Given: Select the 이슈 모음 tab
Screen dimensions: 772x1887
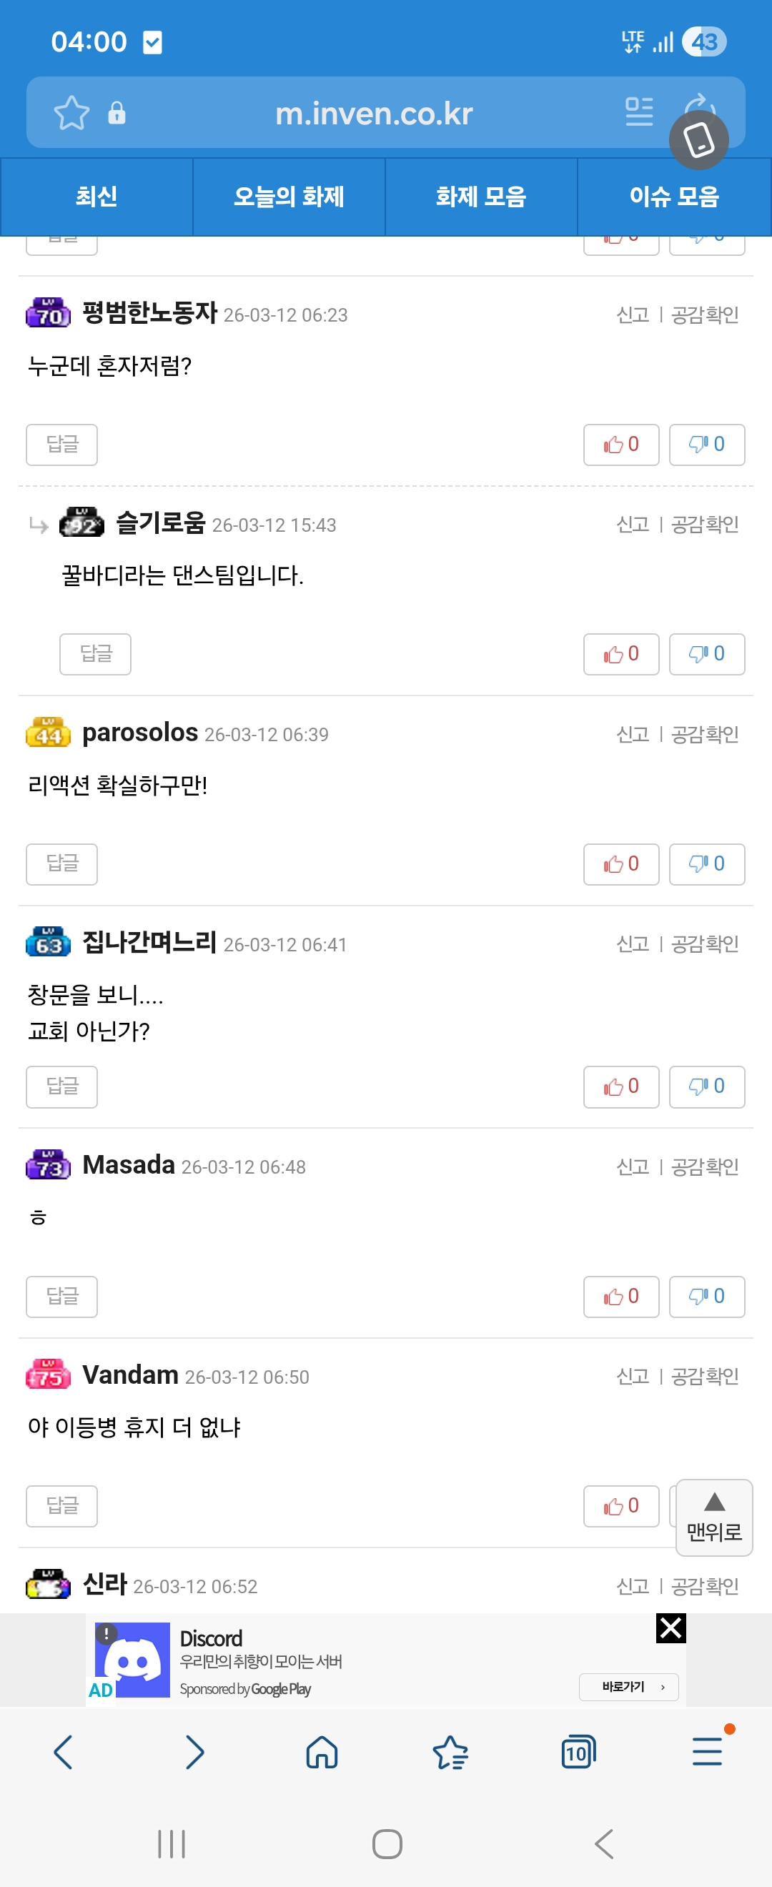Looking at the screenshot, I should pos(674,197).
